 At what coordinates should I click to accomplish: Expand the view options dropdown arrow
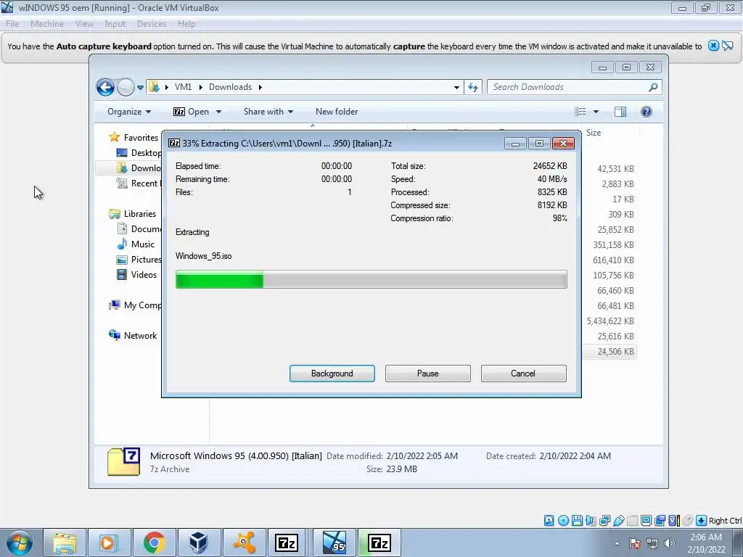(x=596, y=112)
